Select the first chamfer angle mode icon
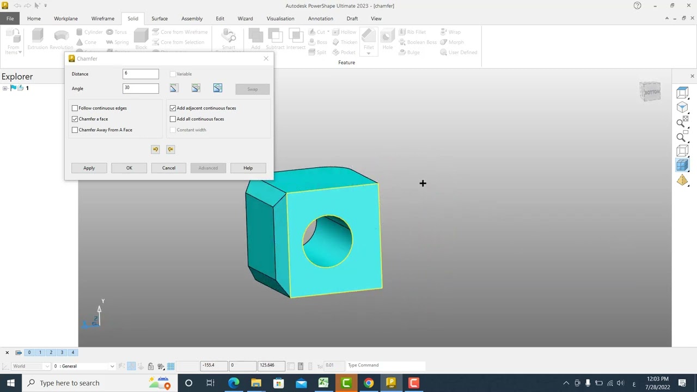 point(174,88)
